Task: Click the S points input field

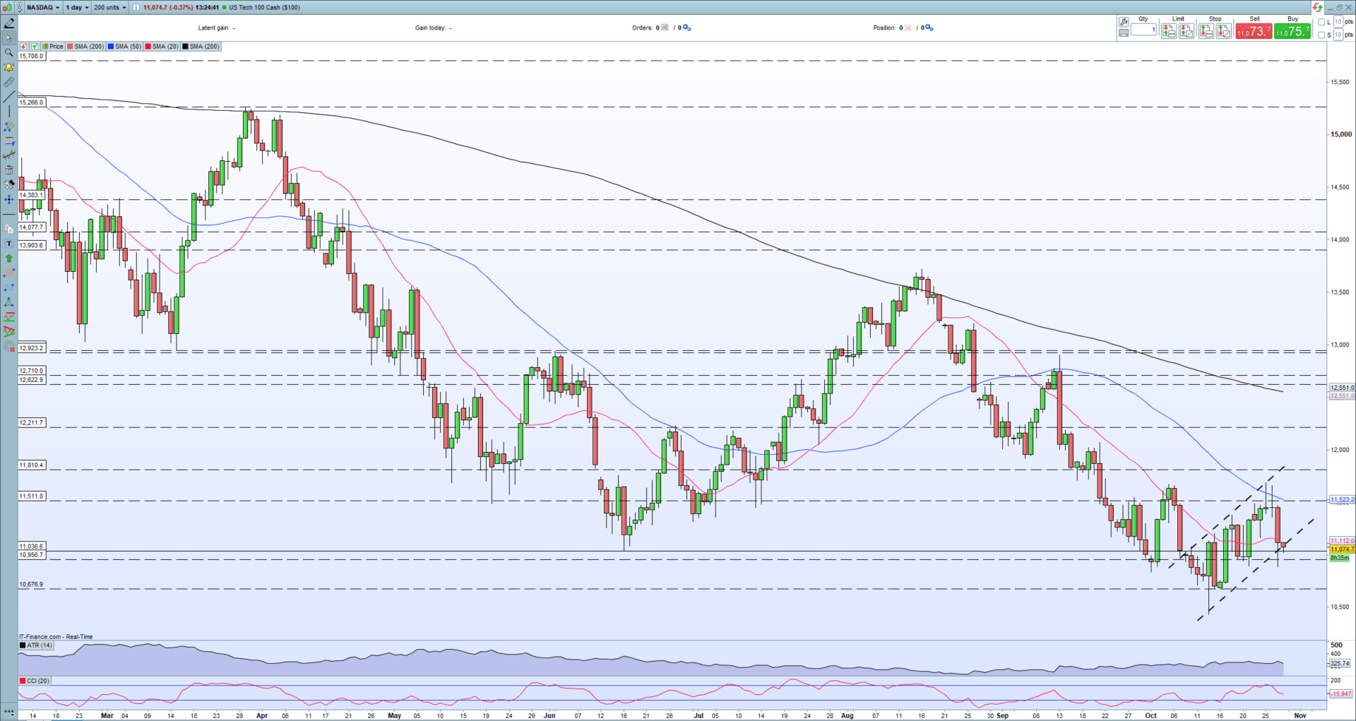Action: pyautogui.click(x=1338, y=35)
